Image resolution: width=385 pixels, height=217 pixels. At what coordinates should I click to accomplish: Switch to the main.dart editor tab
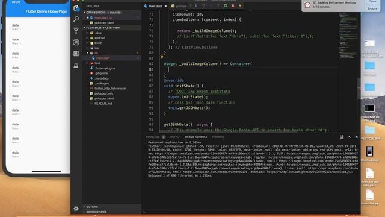(155, 6)
